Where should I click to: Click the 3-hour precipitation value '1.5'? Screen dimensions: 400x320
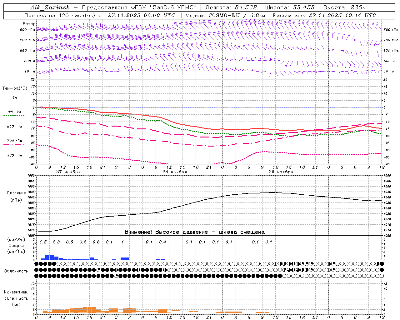tap(43, 242)
